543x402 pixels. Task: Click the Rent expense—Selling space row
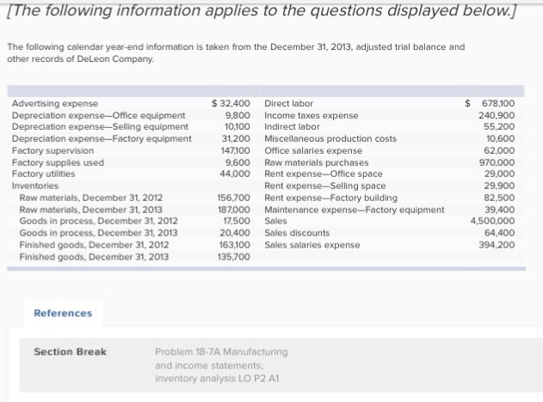pyautogui.click(x=390, y=186)
